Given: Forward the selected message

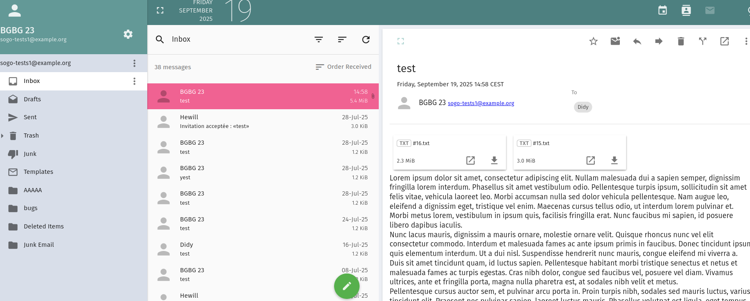Looking at the screenshot, I should pyautogui.click(x=659, y=41).
